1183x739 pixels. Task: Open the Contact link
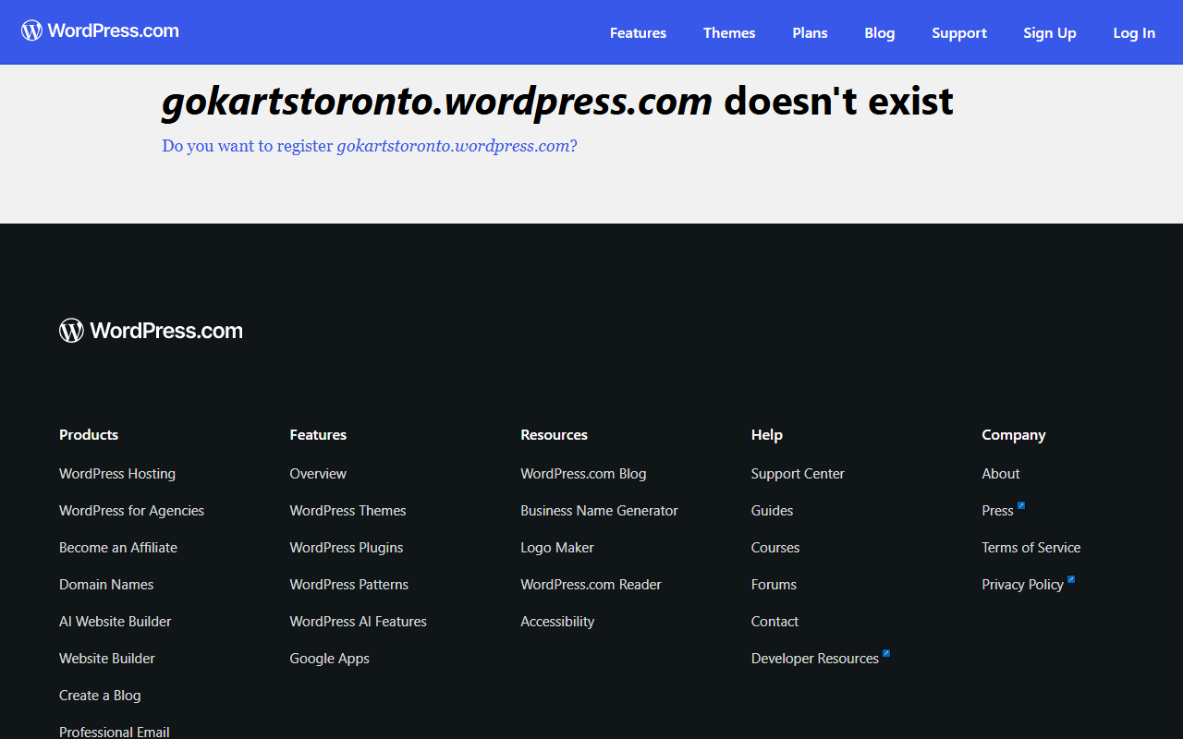(774, 622)
